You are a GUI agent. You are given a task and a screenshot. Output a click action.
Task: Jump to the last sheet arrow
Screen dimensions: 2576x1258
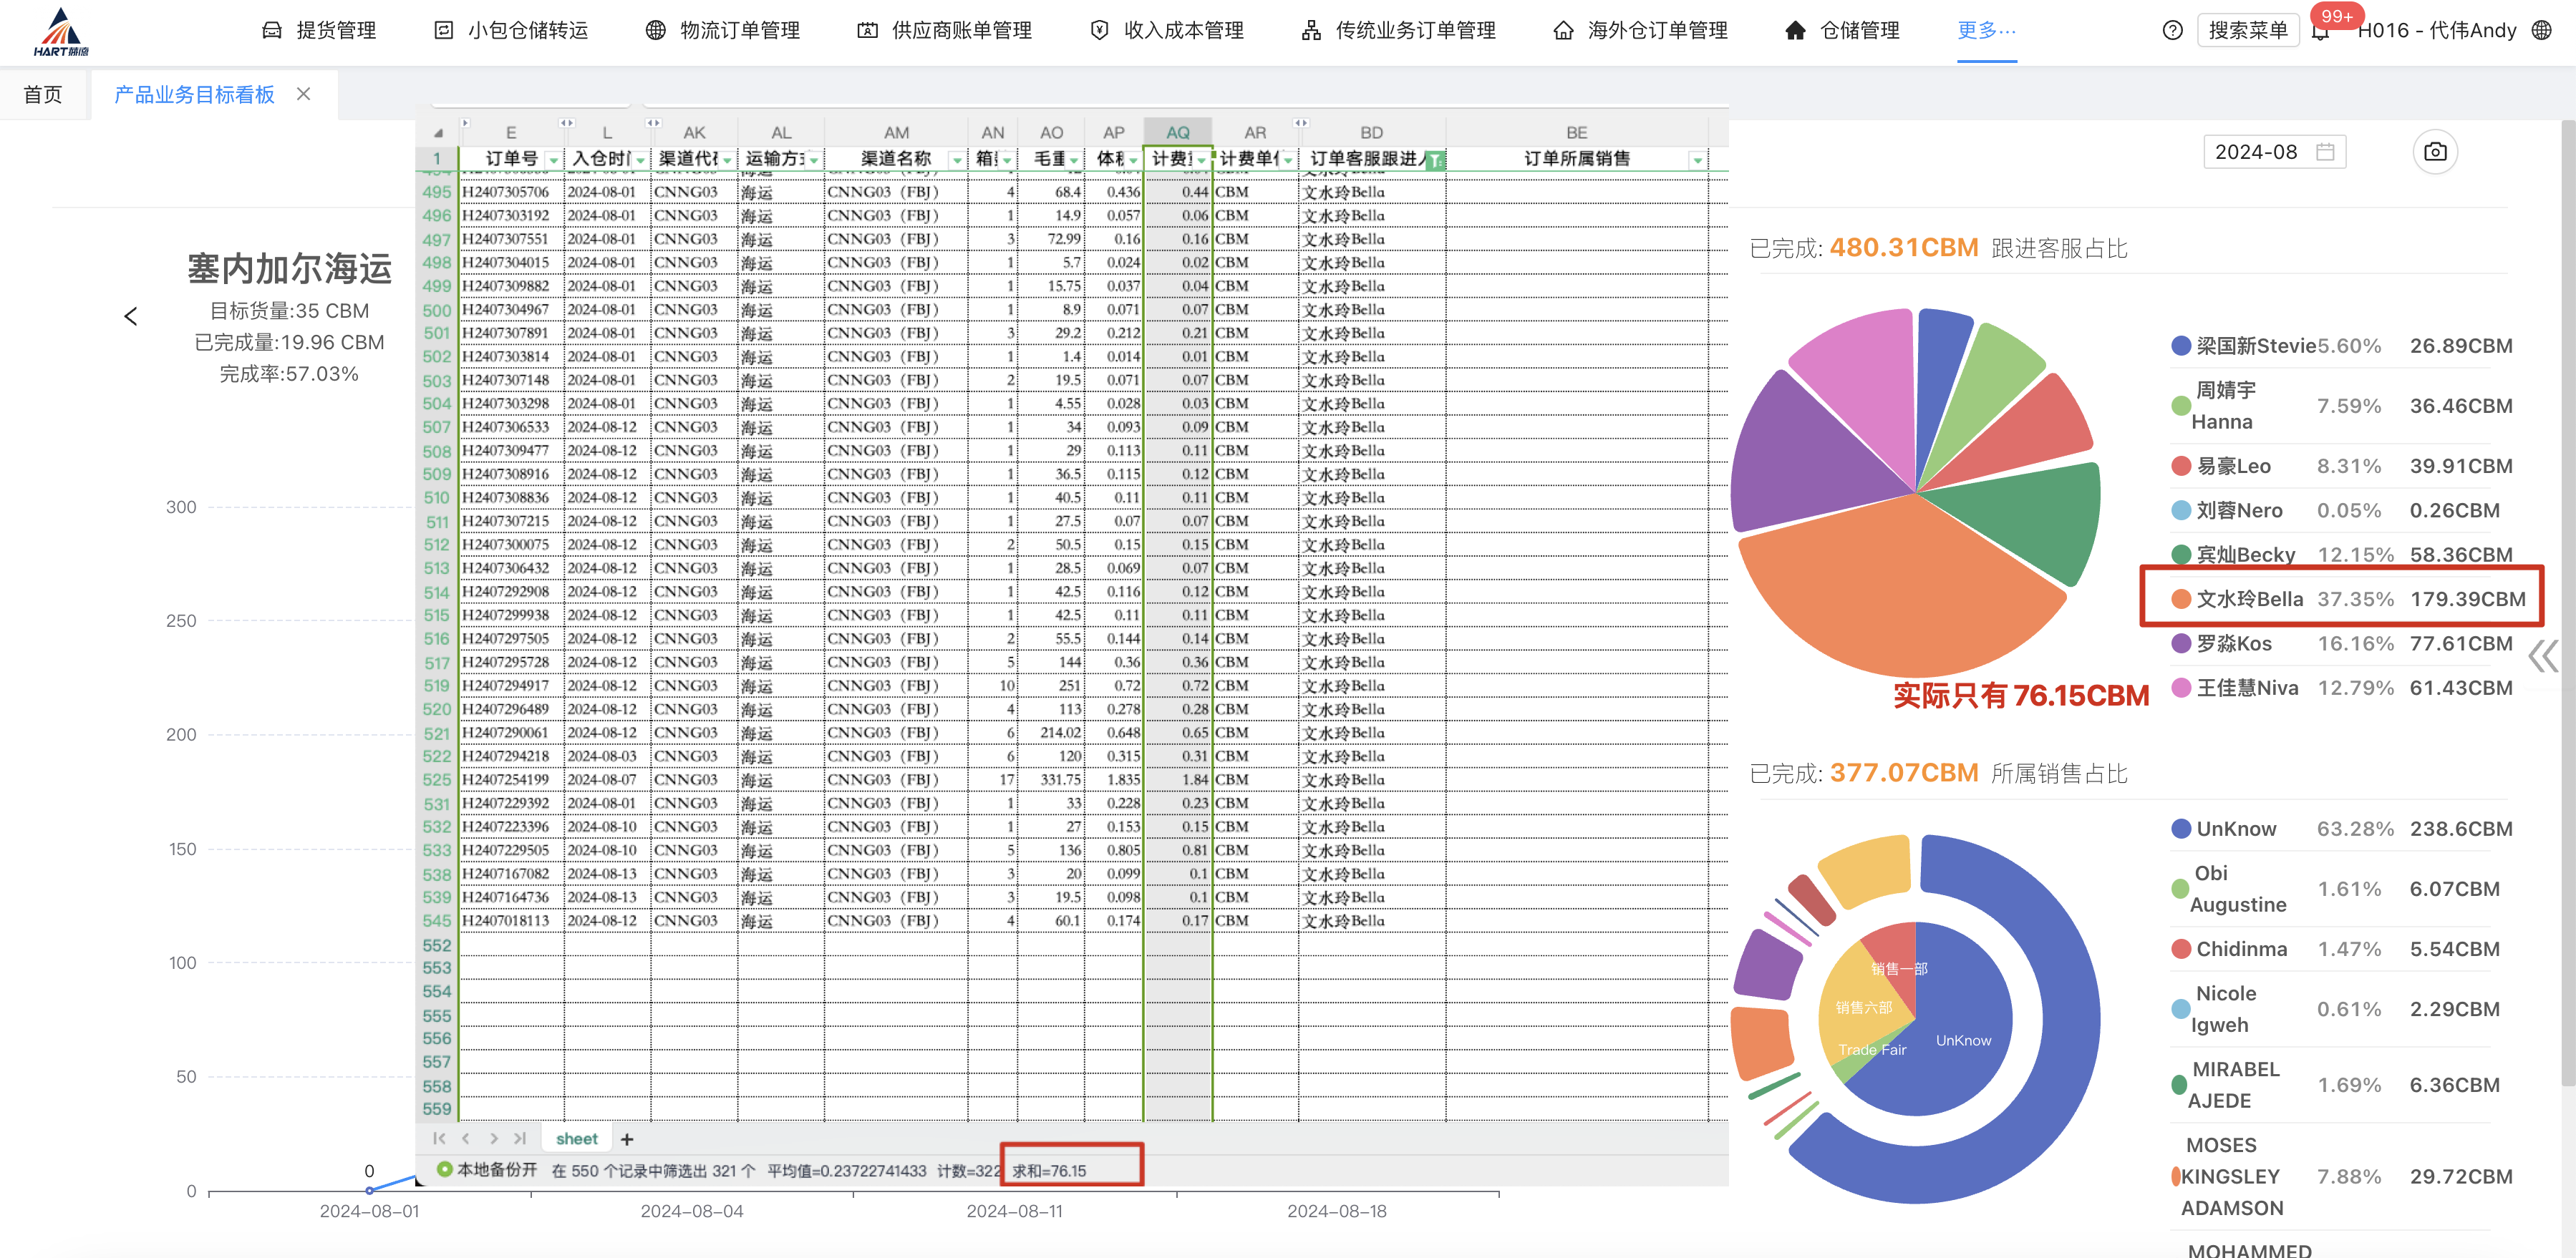(519, 1139)
